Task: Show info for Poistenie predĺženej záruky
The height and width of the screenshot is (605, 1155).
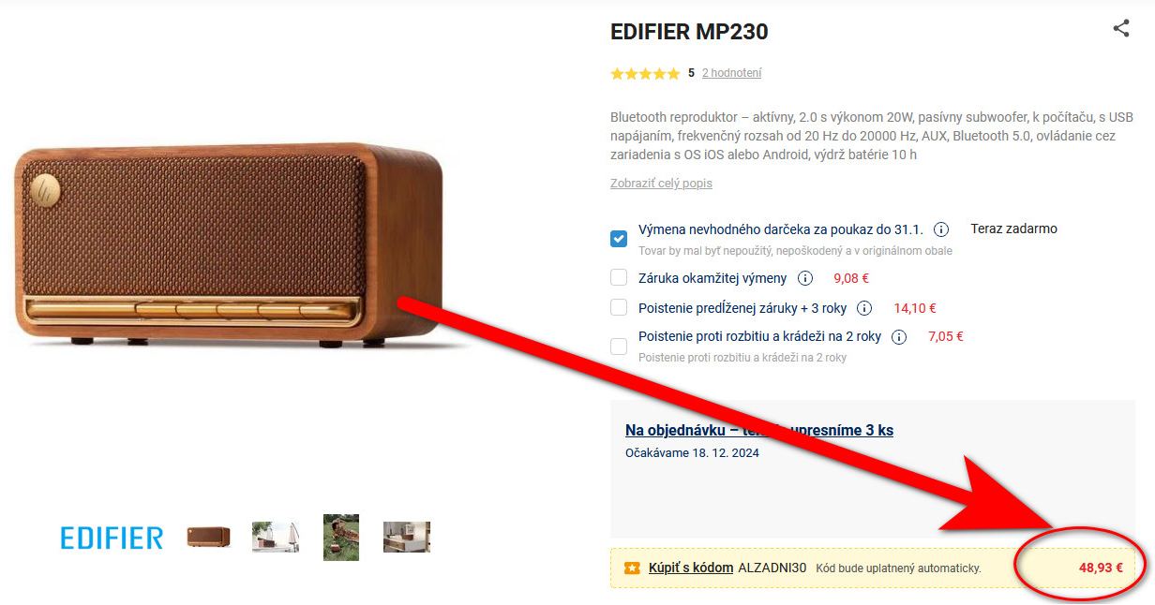Action: tap(864, 308)
